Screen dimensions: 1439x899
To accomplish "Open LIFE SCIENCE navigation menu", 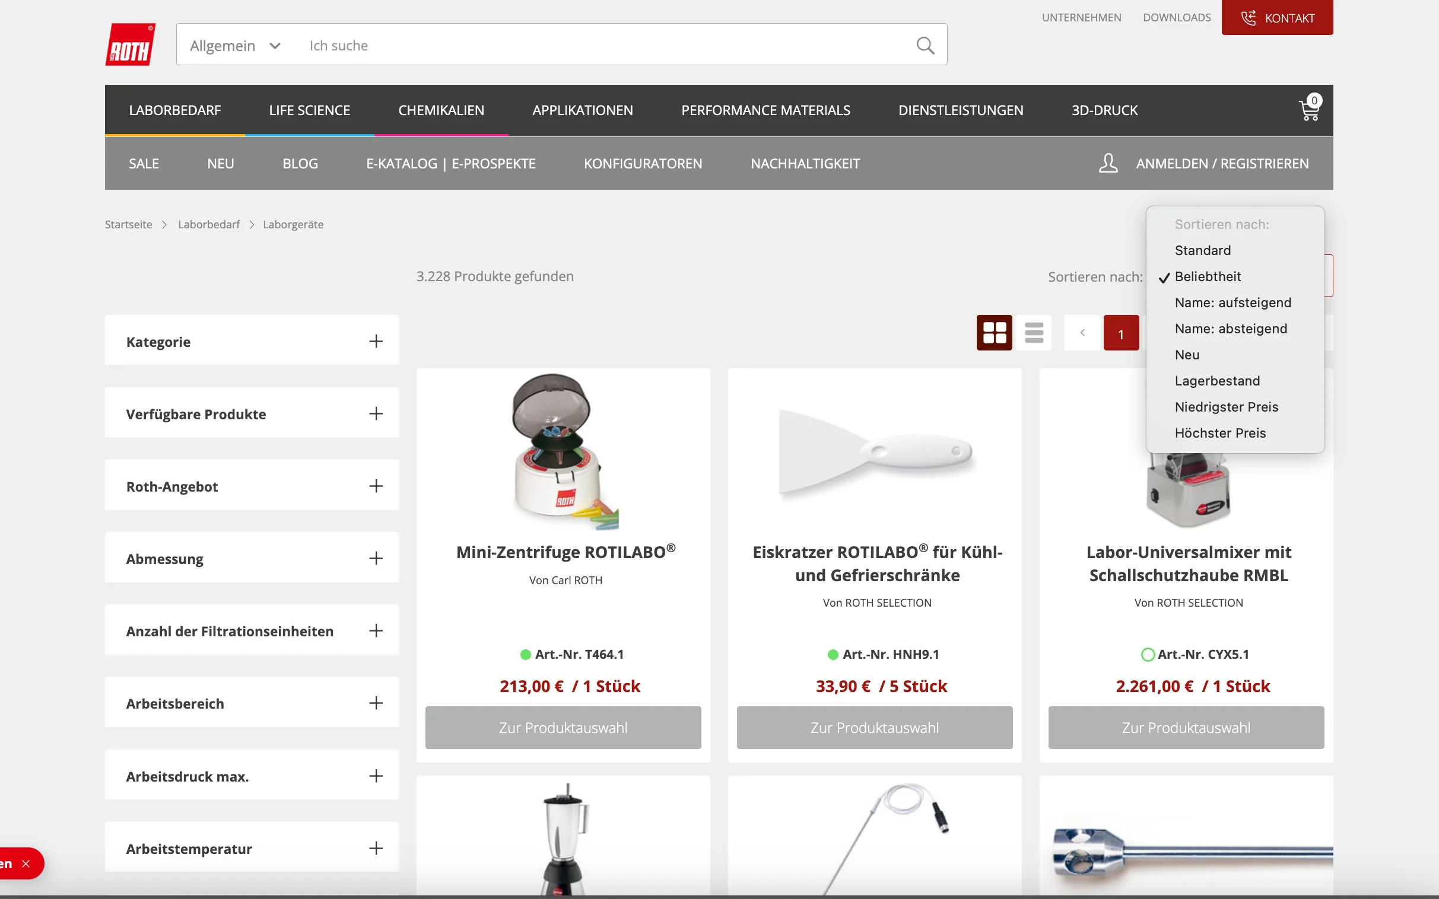I will [309, 110].
